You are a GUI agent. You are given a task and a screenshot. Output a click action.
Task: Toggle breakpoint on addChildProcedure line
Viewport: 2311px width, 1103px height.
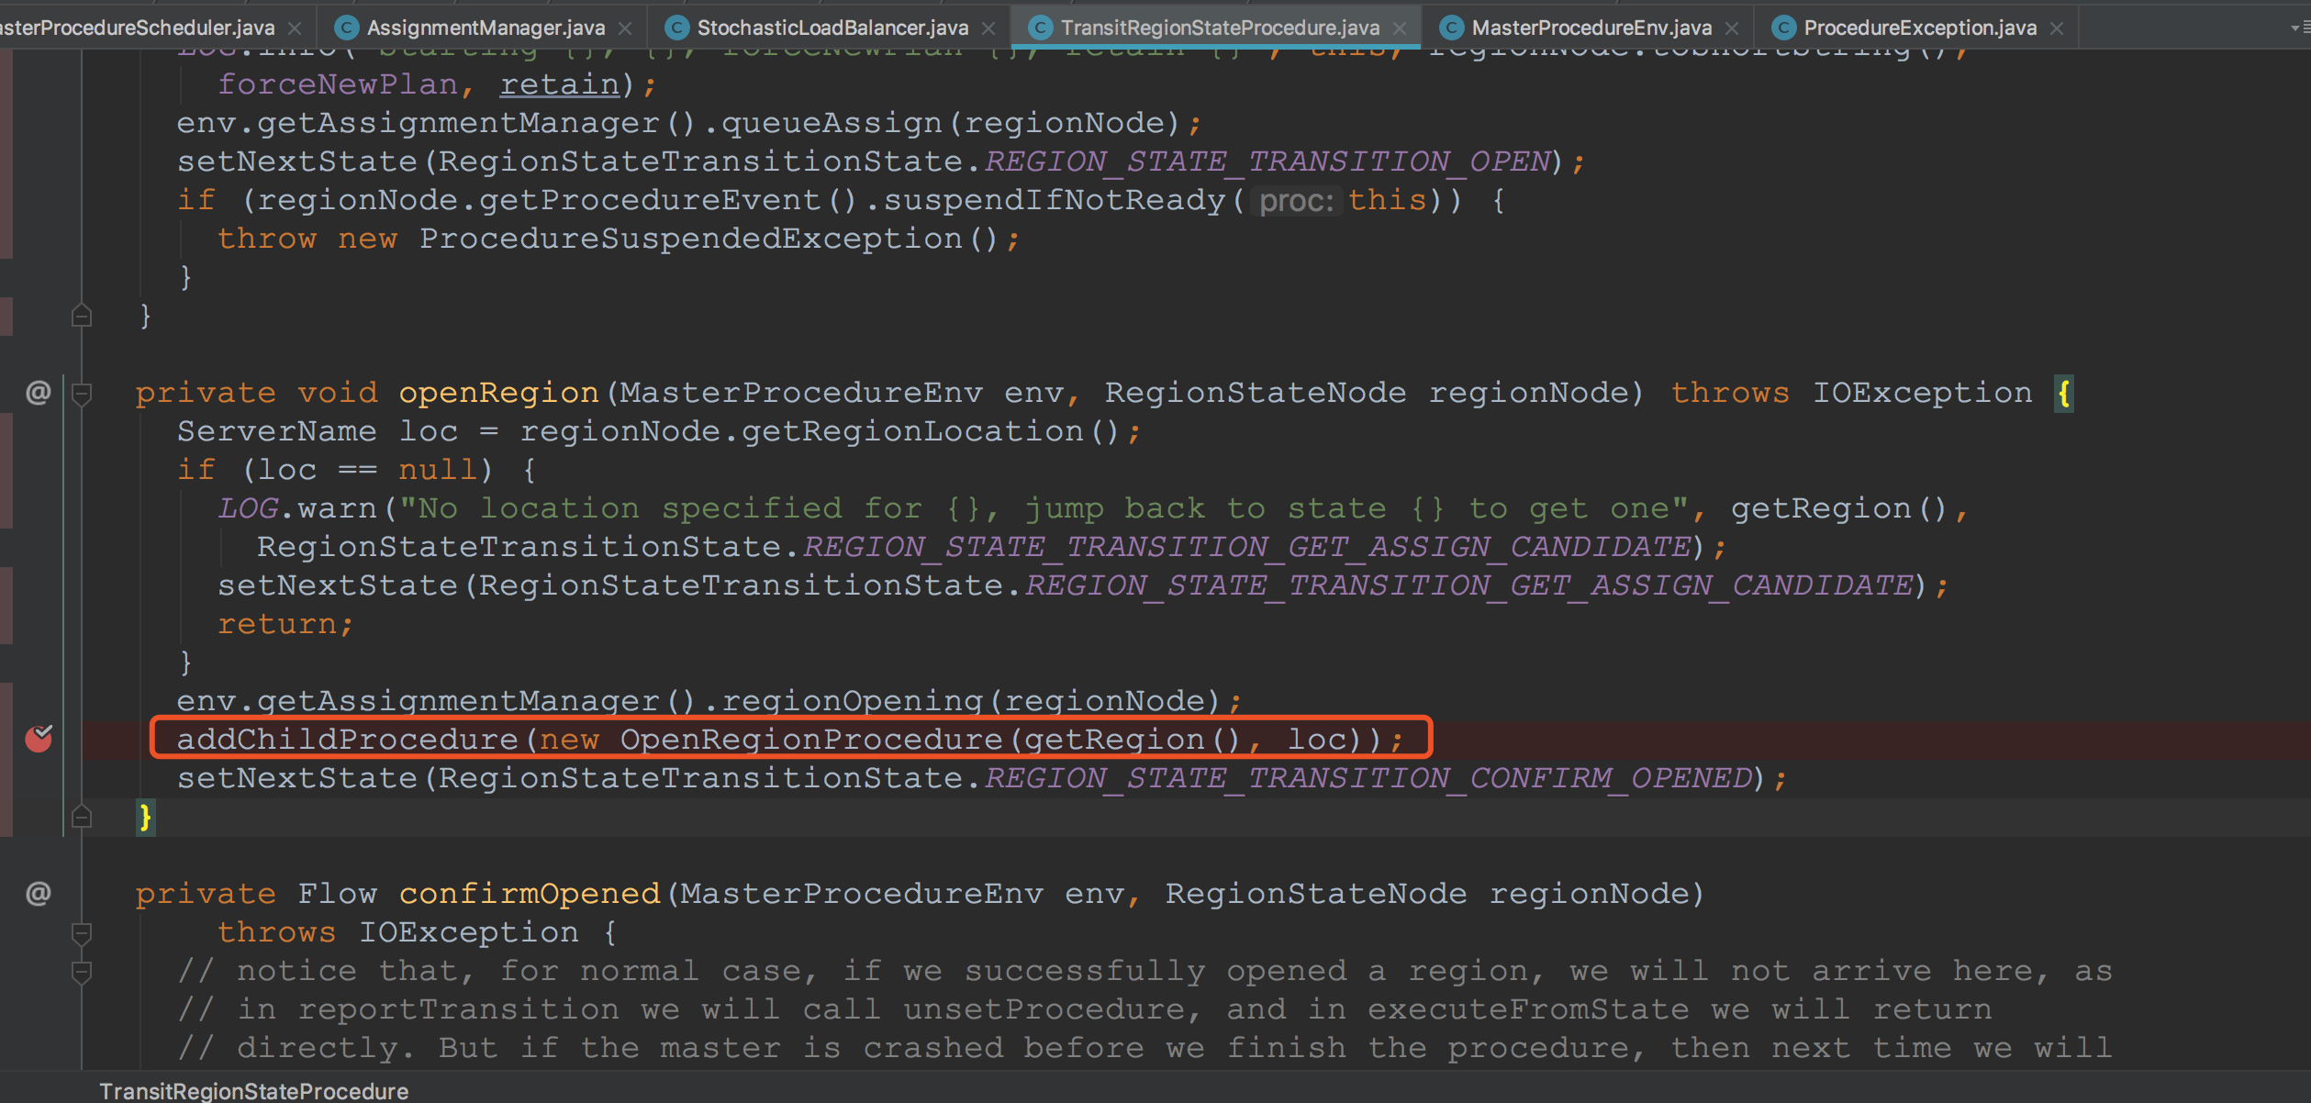pos(39,739)
